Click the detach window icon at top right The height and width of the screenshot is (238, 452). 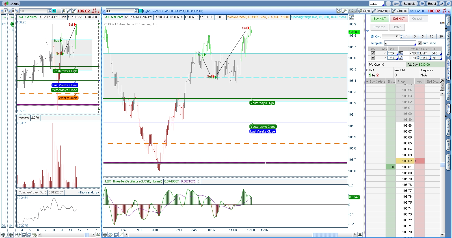point(448,4)
